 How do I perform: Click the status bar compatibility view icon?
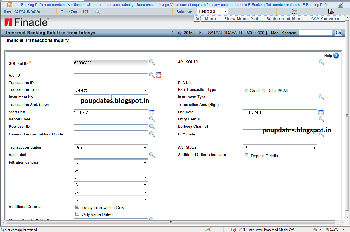[208, 230]
